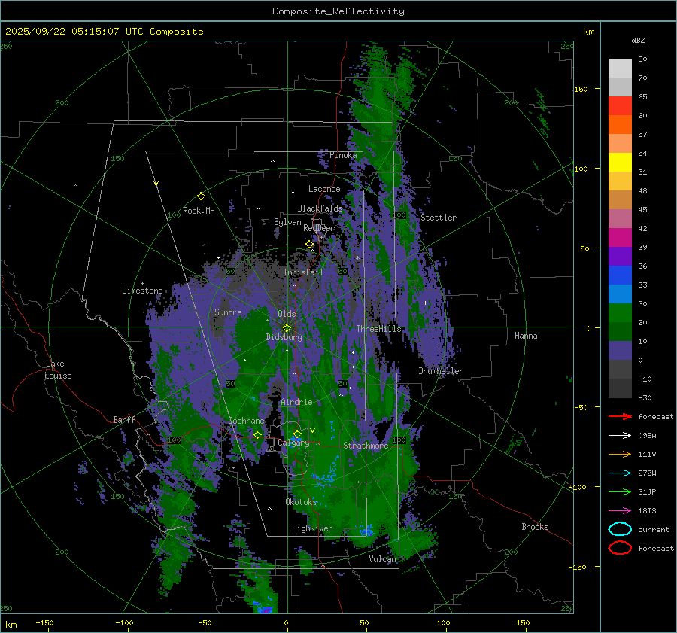Screen dimensions: 677x633
Task: Click the red forecast arrow in legend
Action: click(x=620, y=416)
